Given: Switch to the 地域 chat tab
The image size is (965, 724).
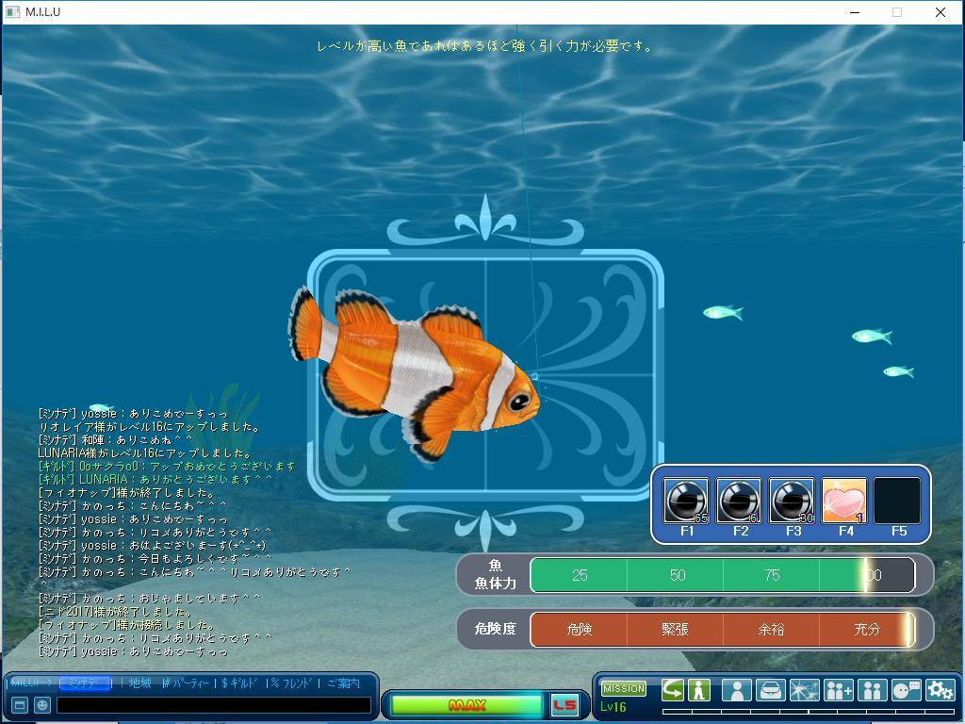Looking at the screenshot, I should click(x=140, y=683).
